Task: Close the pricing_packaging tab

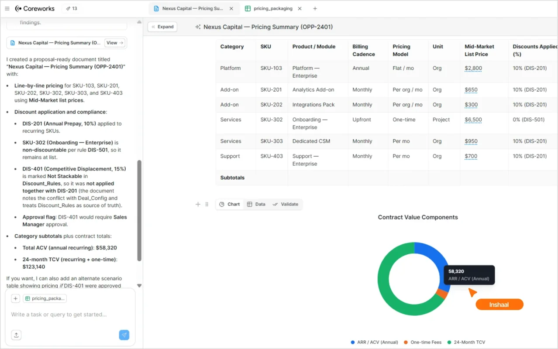Action: coord(300,8)
